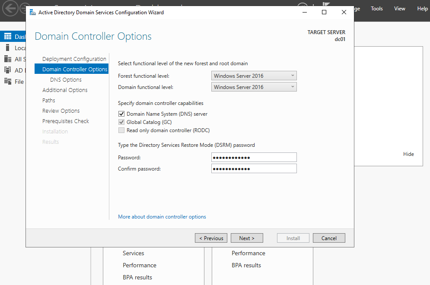The image size is (430, 285).
Task: Open the Tools menu in Server Manager
Action: click(376, 9)
